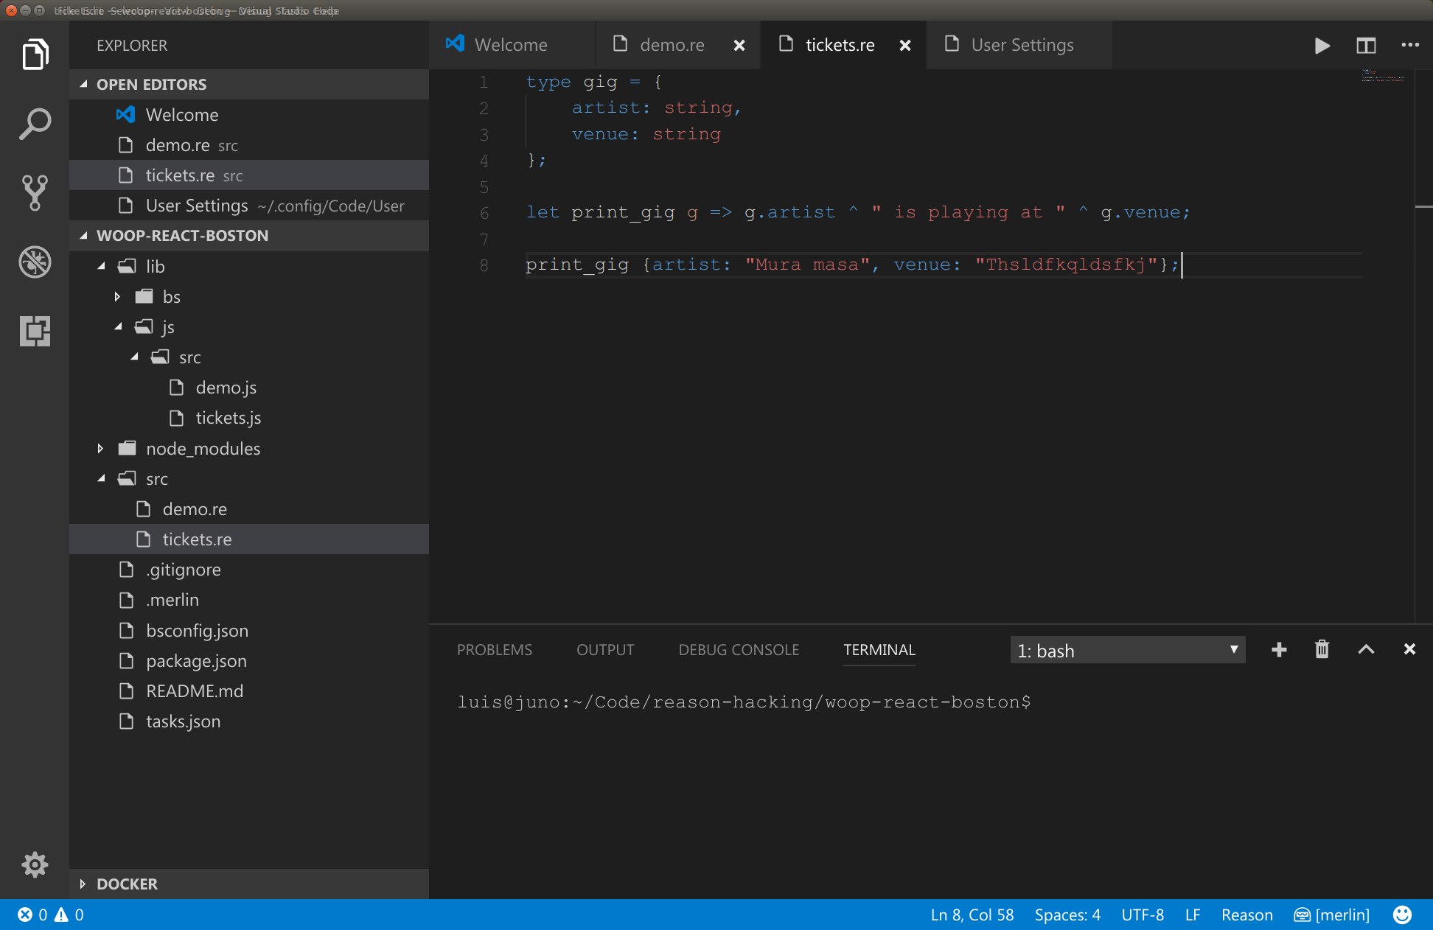Switch to the demo.re tab
Viewport: 1433px width, 930px height.
tap(671, 45)
